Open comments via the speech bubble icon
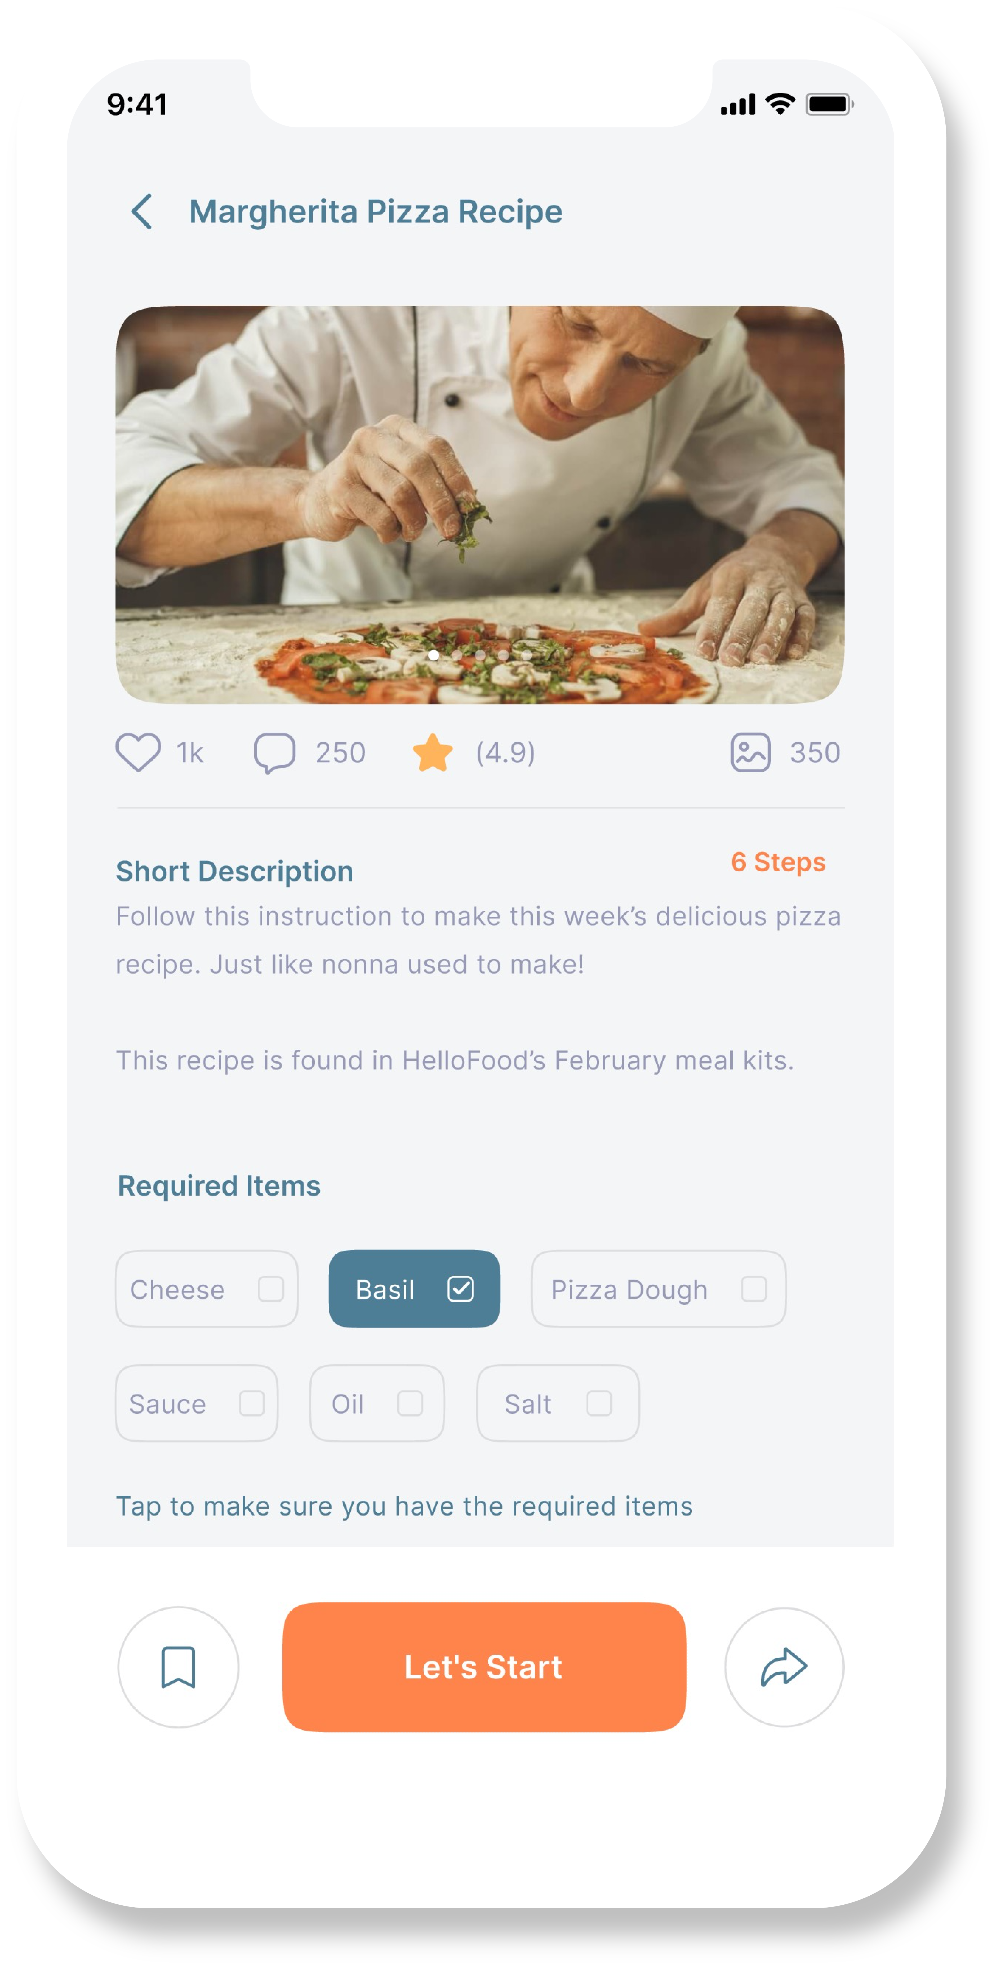996x1969 pixels. 274,753
